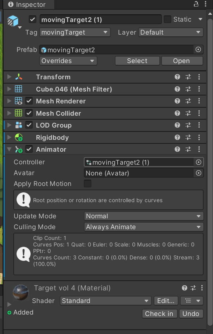The height and width of the screenshot is (334, 213).
Task: Click Avatar object picker circle icon
Action: pos(198,173)
